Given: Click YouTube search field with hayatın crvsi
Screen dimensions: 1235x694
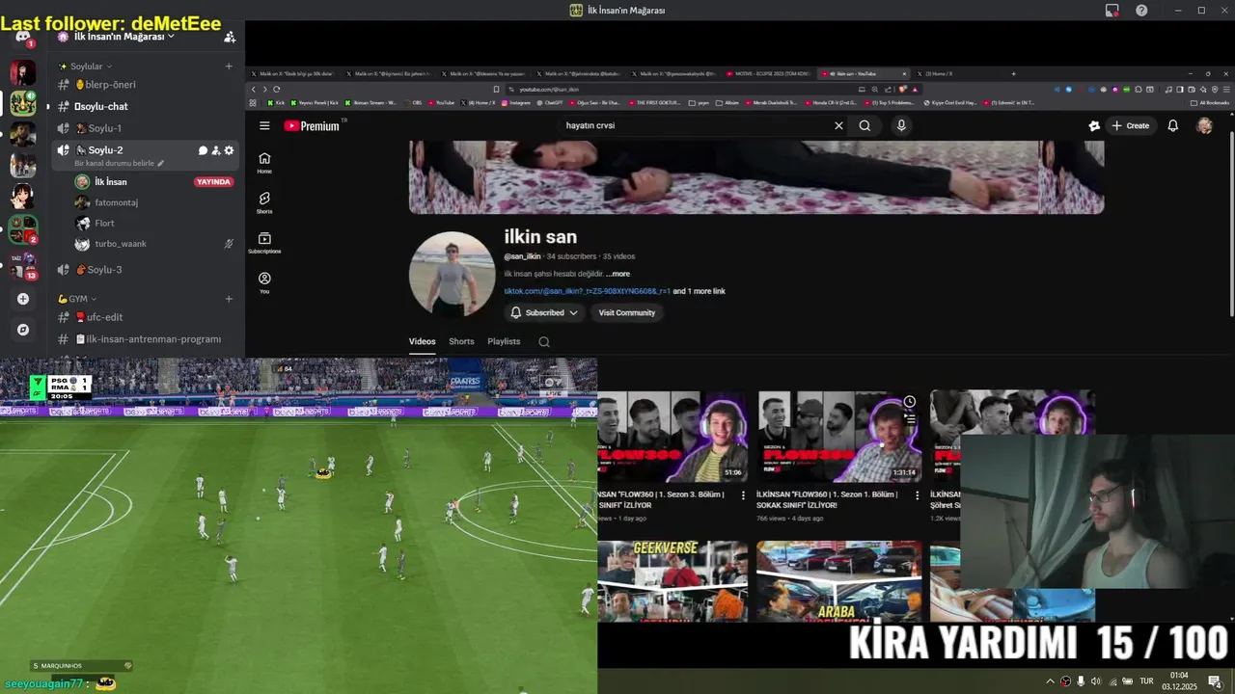Looking at the screenshot, I should [x=695, y=125].
